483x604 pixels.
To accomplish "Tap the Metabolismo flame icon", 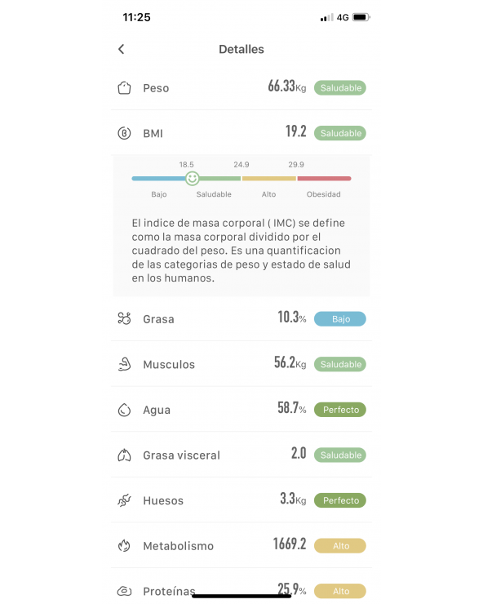I will (124, 546).
